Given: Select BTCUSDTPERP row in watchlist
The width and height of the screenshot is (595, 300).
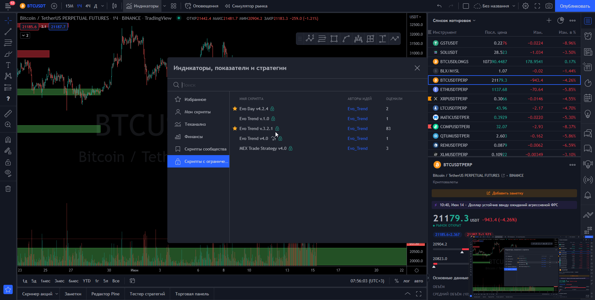Looking at the screenshot, I should pyautogui.click(x=504, y=80).
